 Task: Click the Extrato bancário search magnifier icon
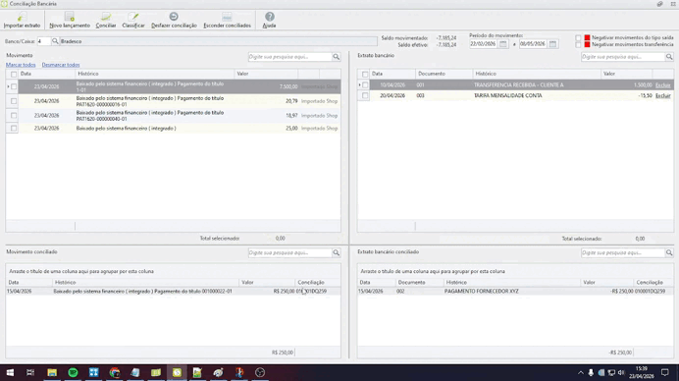pos(669,57)
